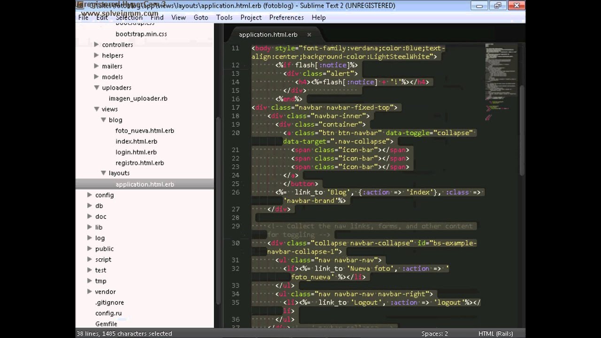Click the status text "38 lines, 1485 characters selected"
Image resolution: width=601 pixels, height=338 pixels.
(124, 333)
